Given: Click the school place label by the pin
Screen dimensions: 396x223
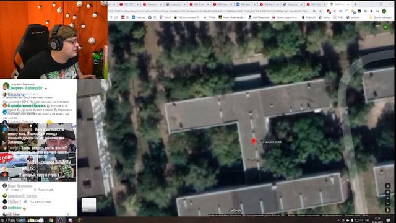Looking at the screenshot, I should [270, 142].
